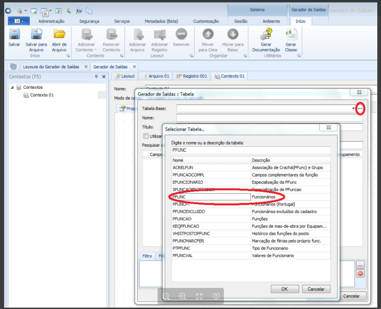This screenshot has width=381, height=309.
Task: Click Remover Contexto icon
Action: (x=111, y=34)
